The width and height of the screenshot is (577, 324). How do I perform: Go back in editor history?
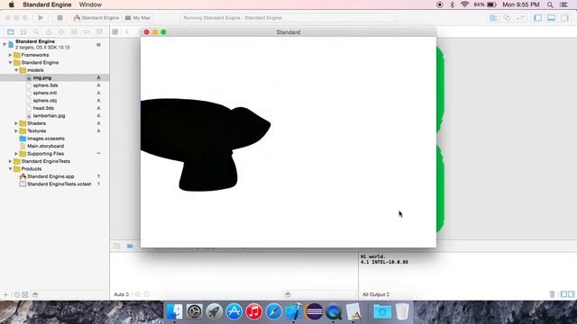click(127, 32)
